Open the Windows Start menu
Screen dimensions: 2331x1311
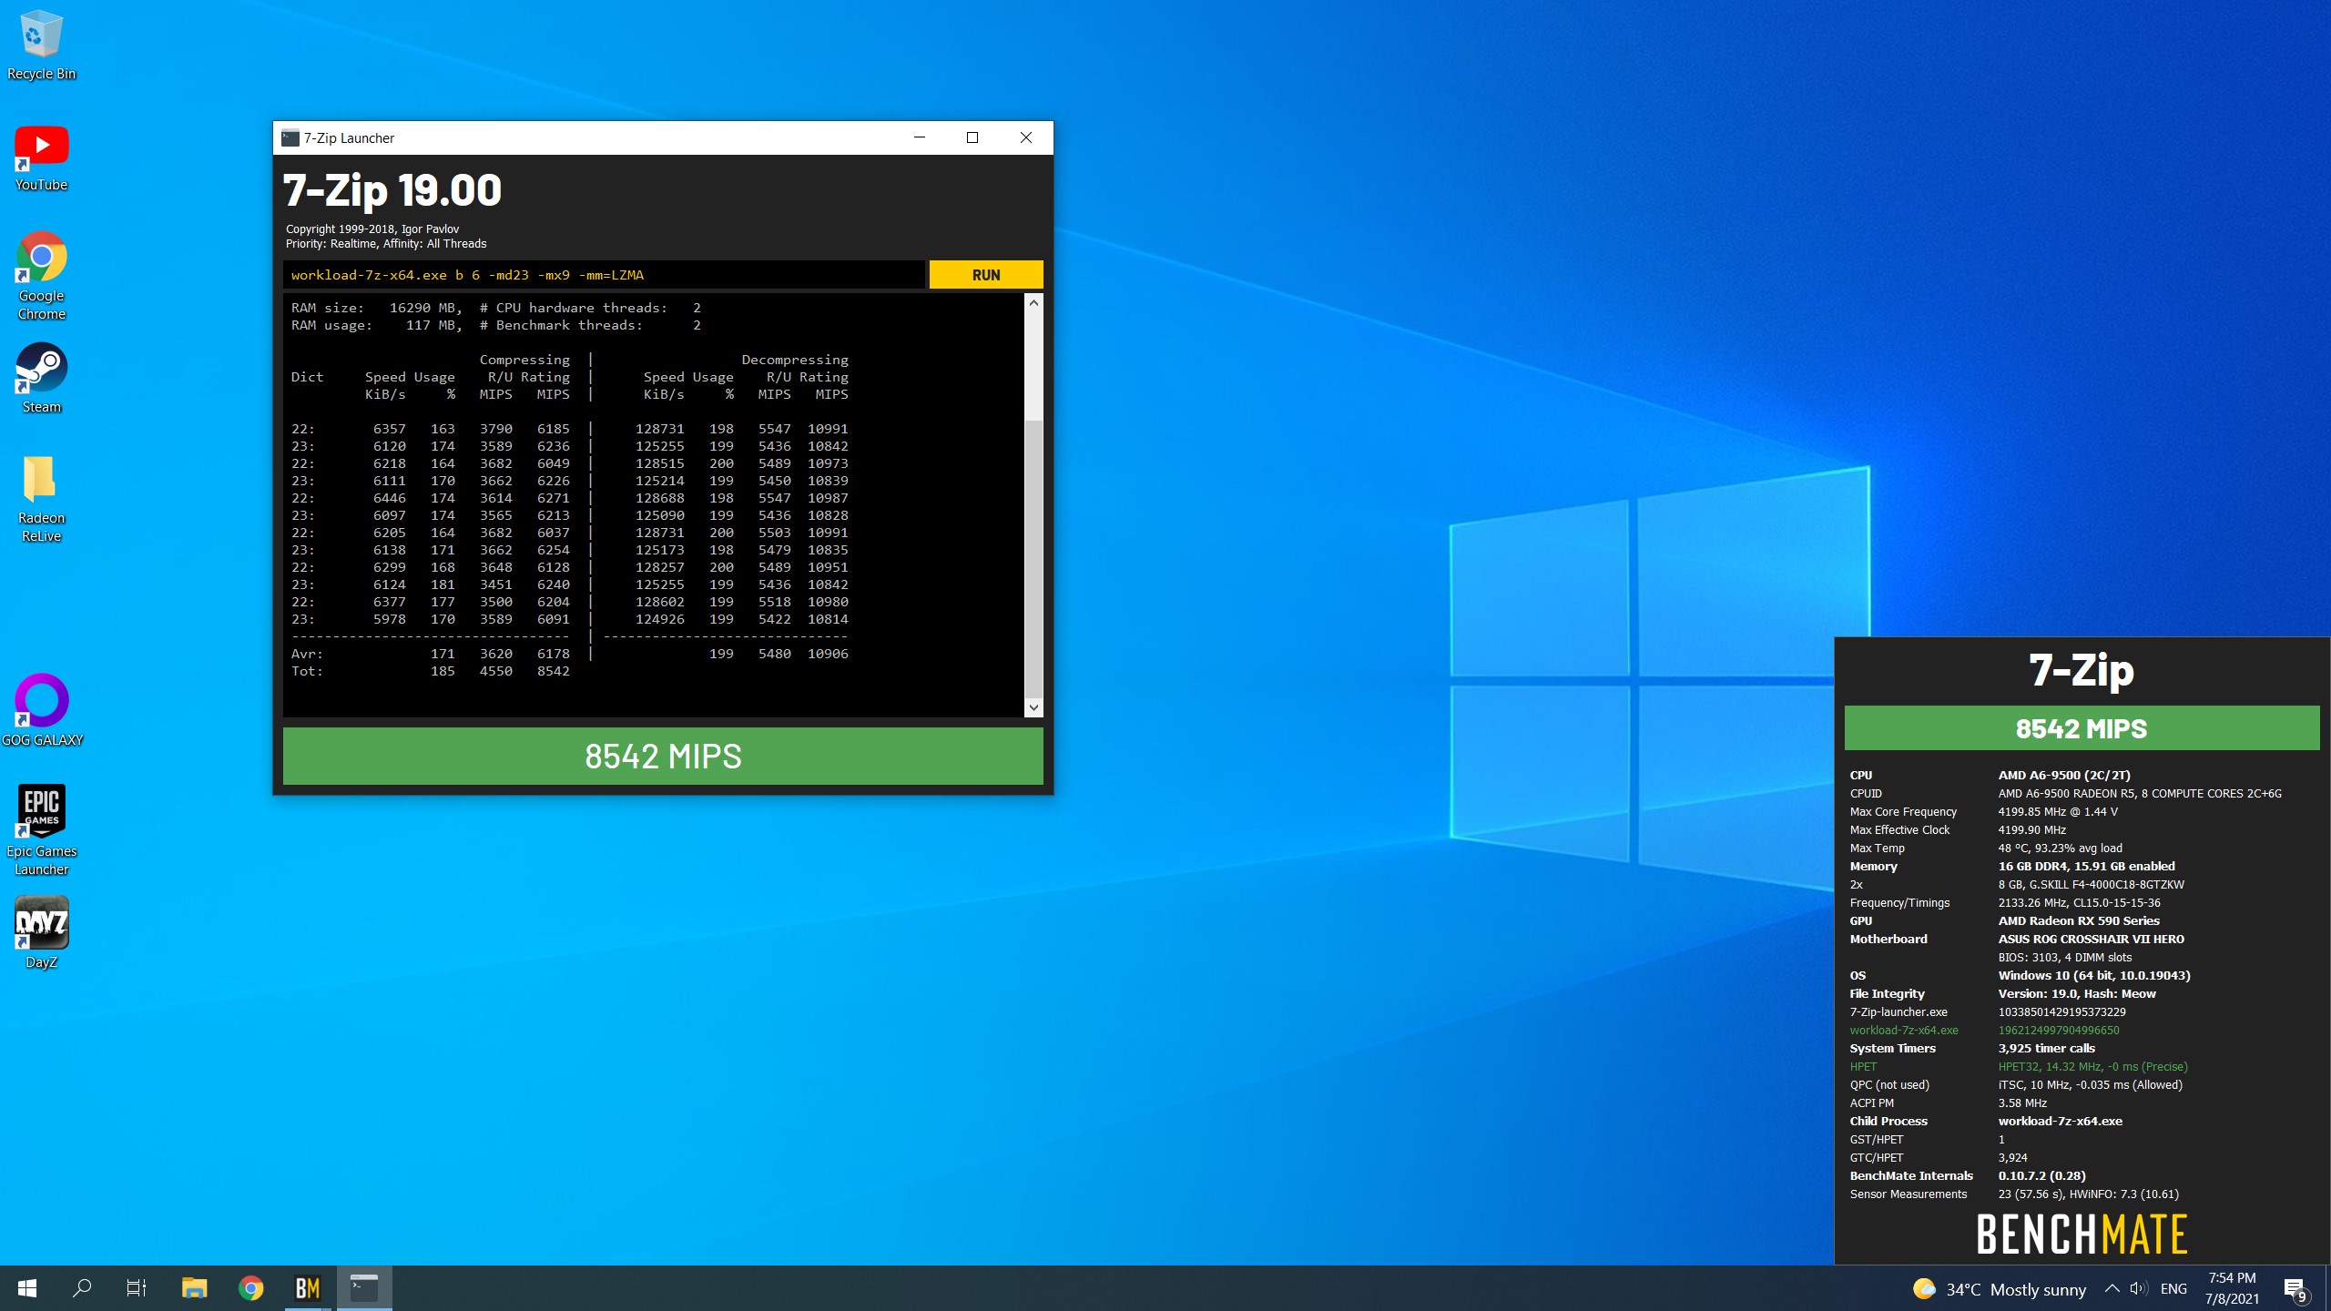pyautogui.click(x=27, y=1288)
